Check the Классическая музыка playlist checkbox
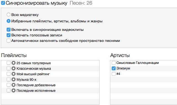This screenshot has height=105, width=177. [x=9, y=68]
